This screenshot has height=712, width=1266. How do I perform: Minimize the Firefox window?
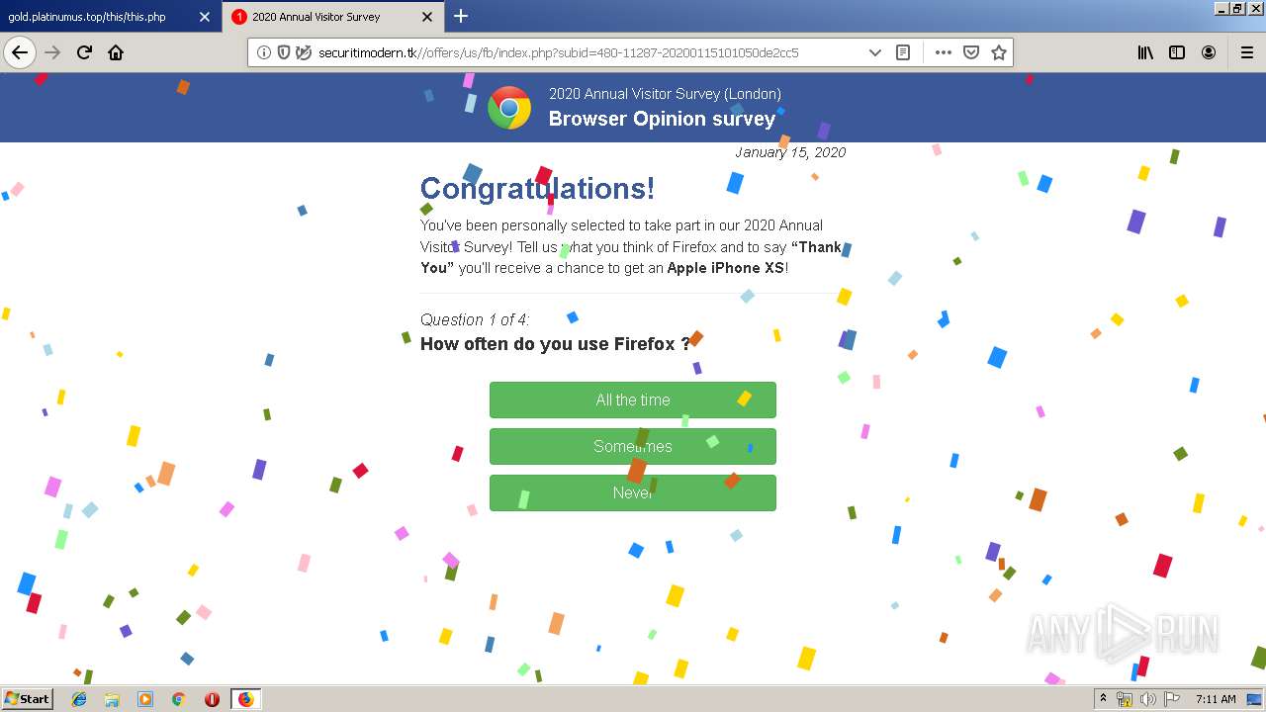(1221, 8)
